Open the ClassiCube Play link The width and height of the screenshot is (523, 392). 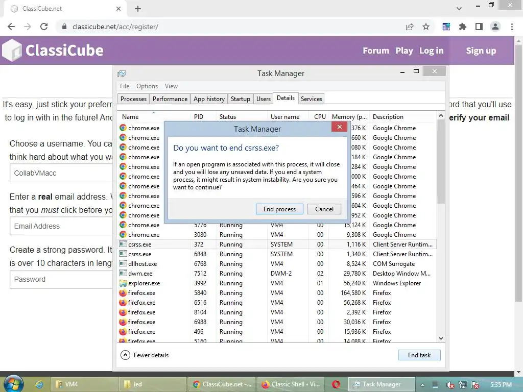(404, 51)
